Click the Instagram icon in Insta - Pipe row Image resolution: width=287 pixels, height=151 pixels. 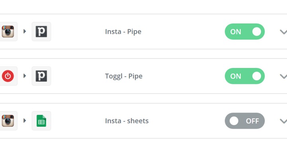pos(8,31)
